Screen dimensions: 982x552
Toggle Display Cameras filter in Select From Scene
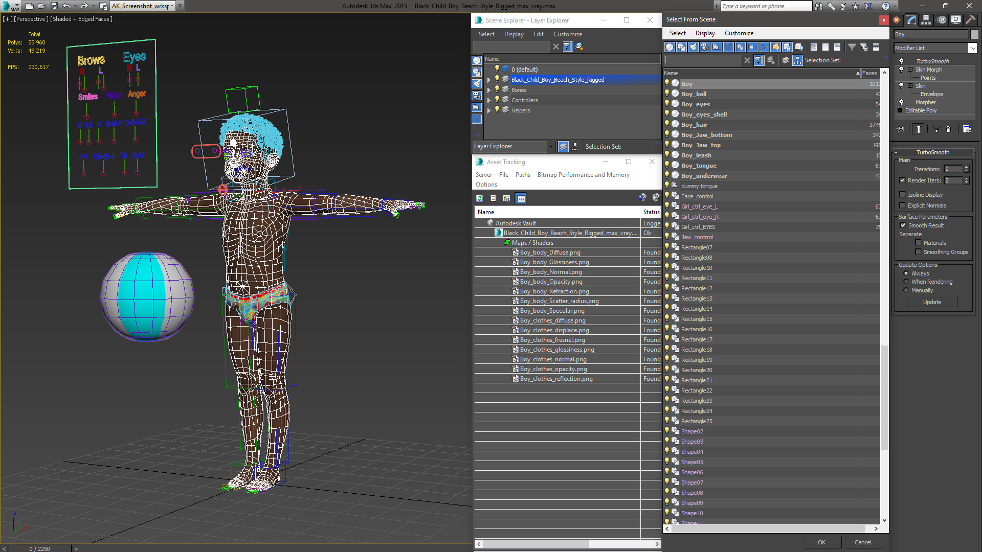pos(705,47)
